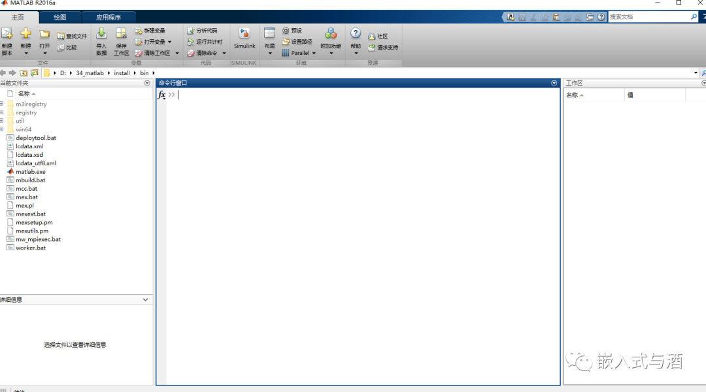This screenshot has width=706, height=392.
Task: Switch to the 绘图 (Plots) tab
Action: click(60, 17)
